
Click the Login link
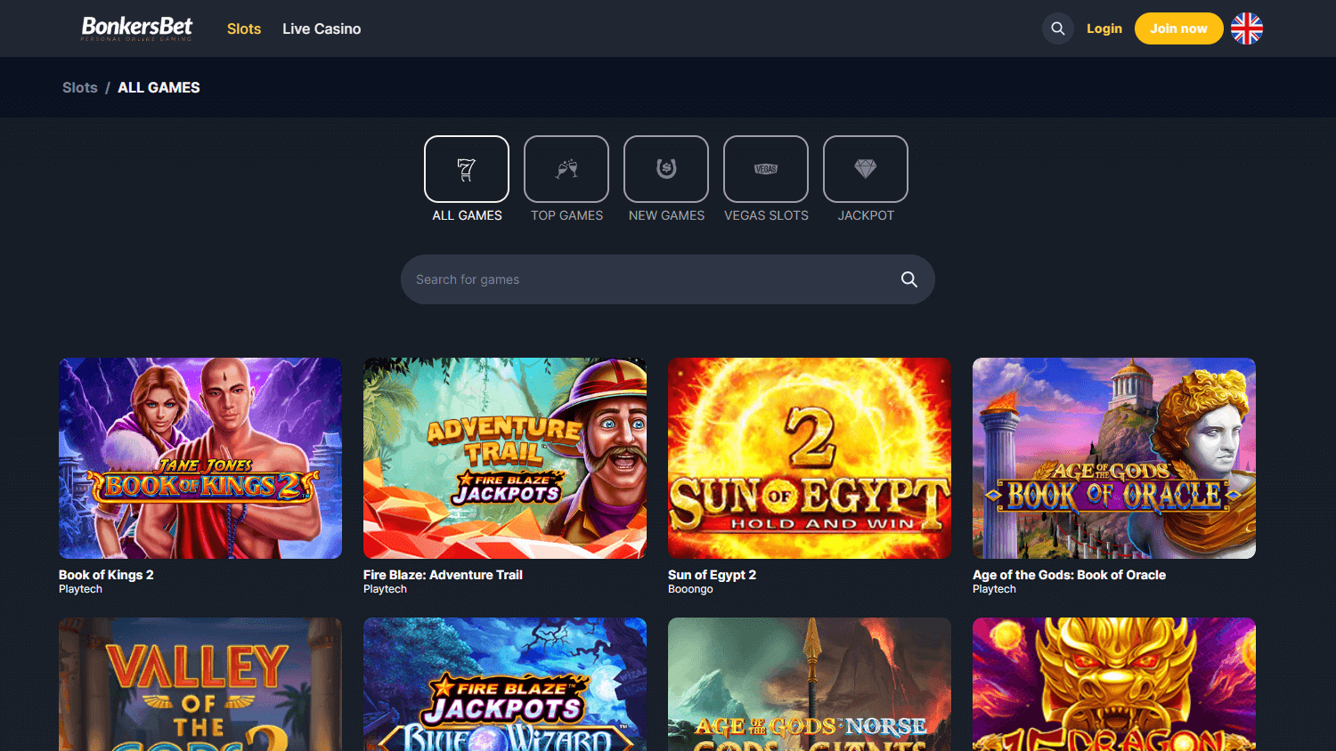(1104, 28)
